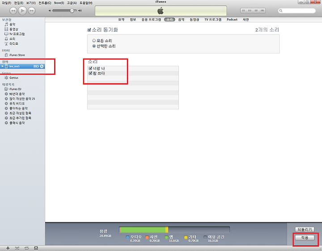Switch to Podcast tab

point(232,20)
